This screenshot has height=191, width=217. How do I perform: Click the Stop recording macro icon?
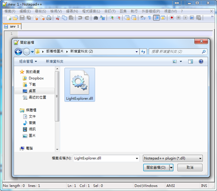click(x=179, y=18)
